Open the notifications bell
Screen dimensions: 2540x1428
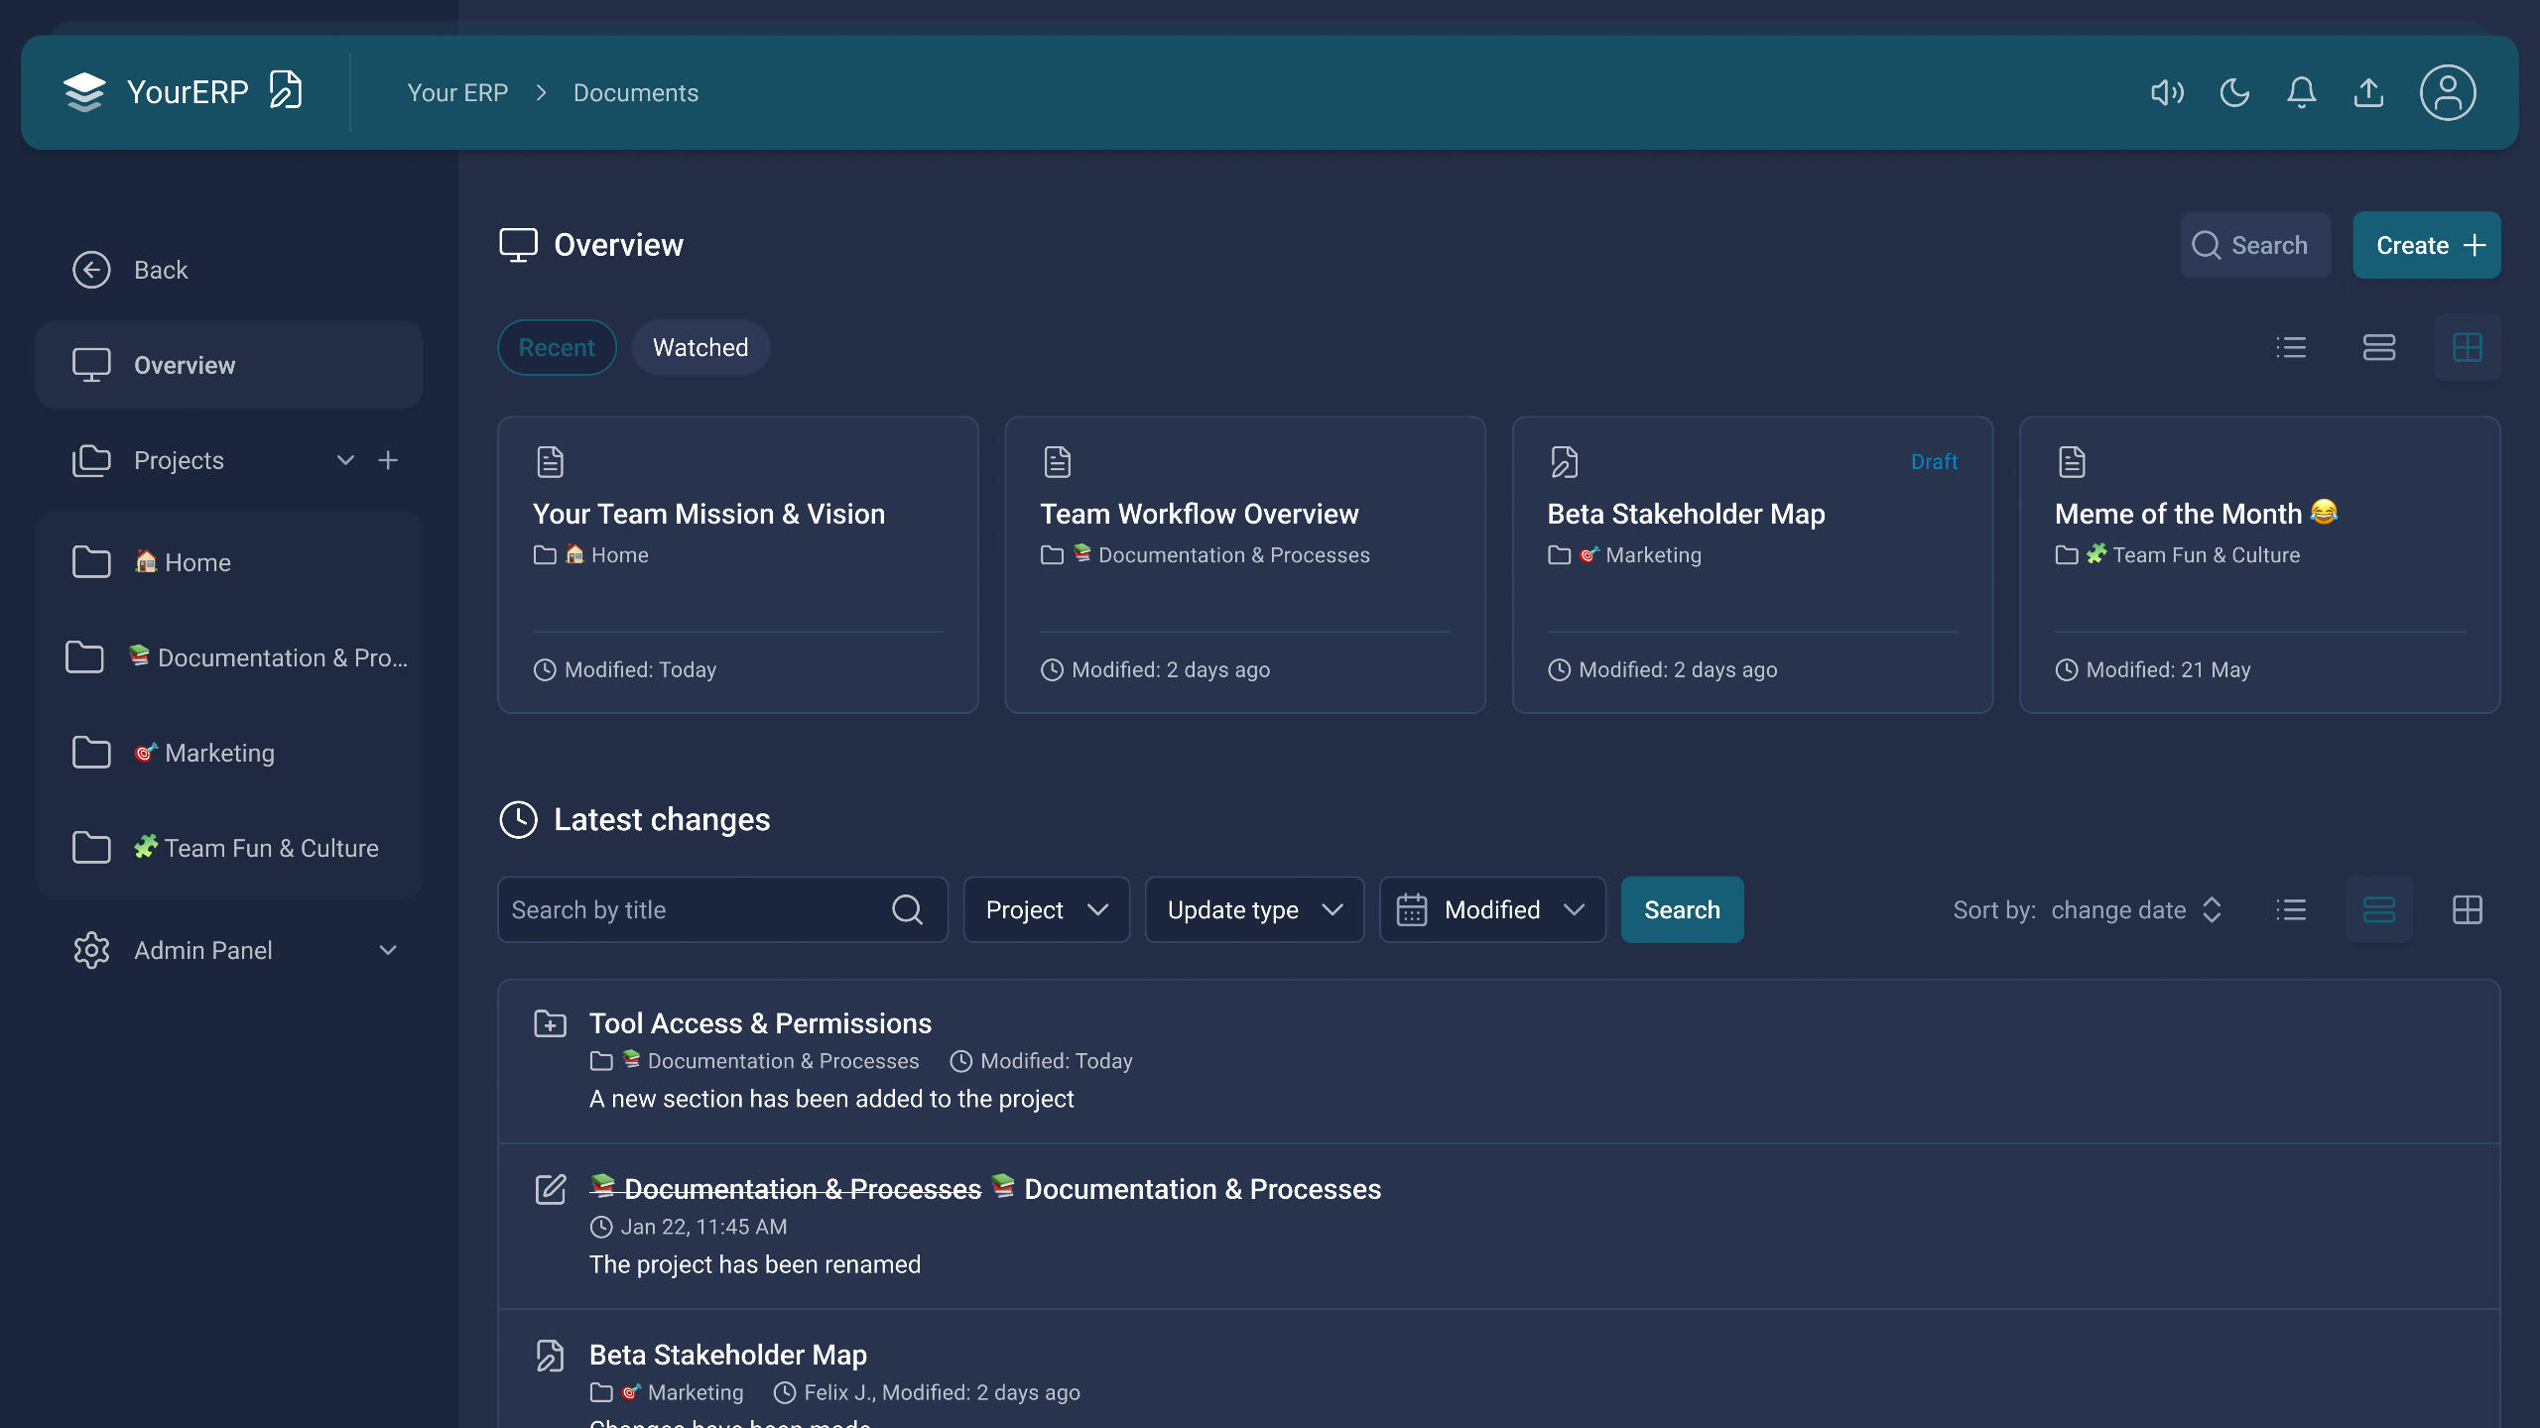coord(2302,92)
